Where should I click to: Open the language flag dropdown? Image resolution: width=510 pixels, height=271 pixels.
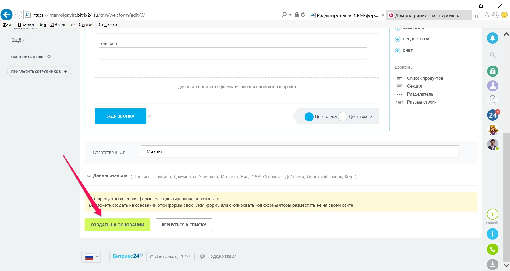pos(91,257)
